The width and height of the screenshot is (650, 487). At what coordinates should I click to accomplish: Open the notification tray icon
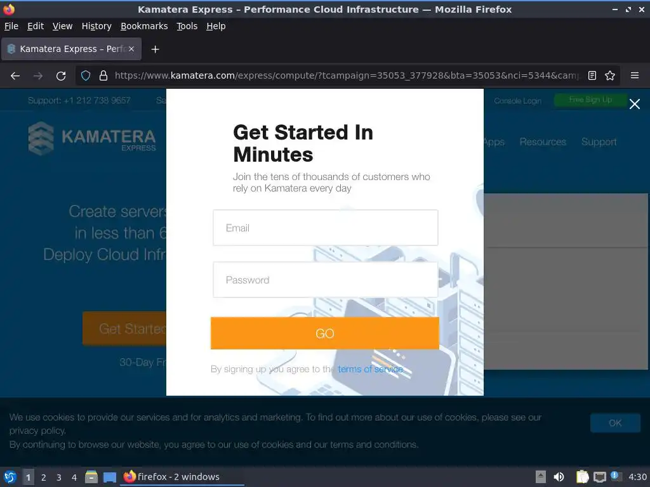click(x=616, y=476)
